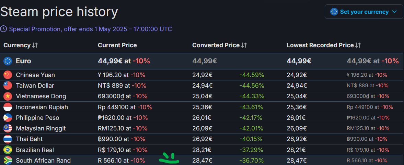
Task: Select the Indonesian Rupiah currency name
Action: coord(42,107)
